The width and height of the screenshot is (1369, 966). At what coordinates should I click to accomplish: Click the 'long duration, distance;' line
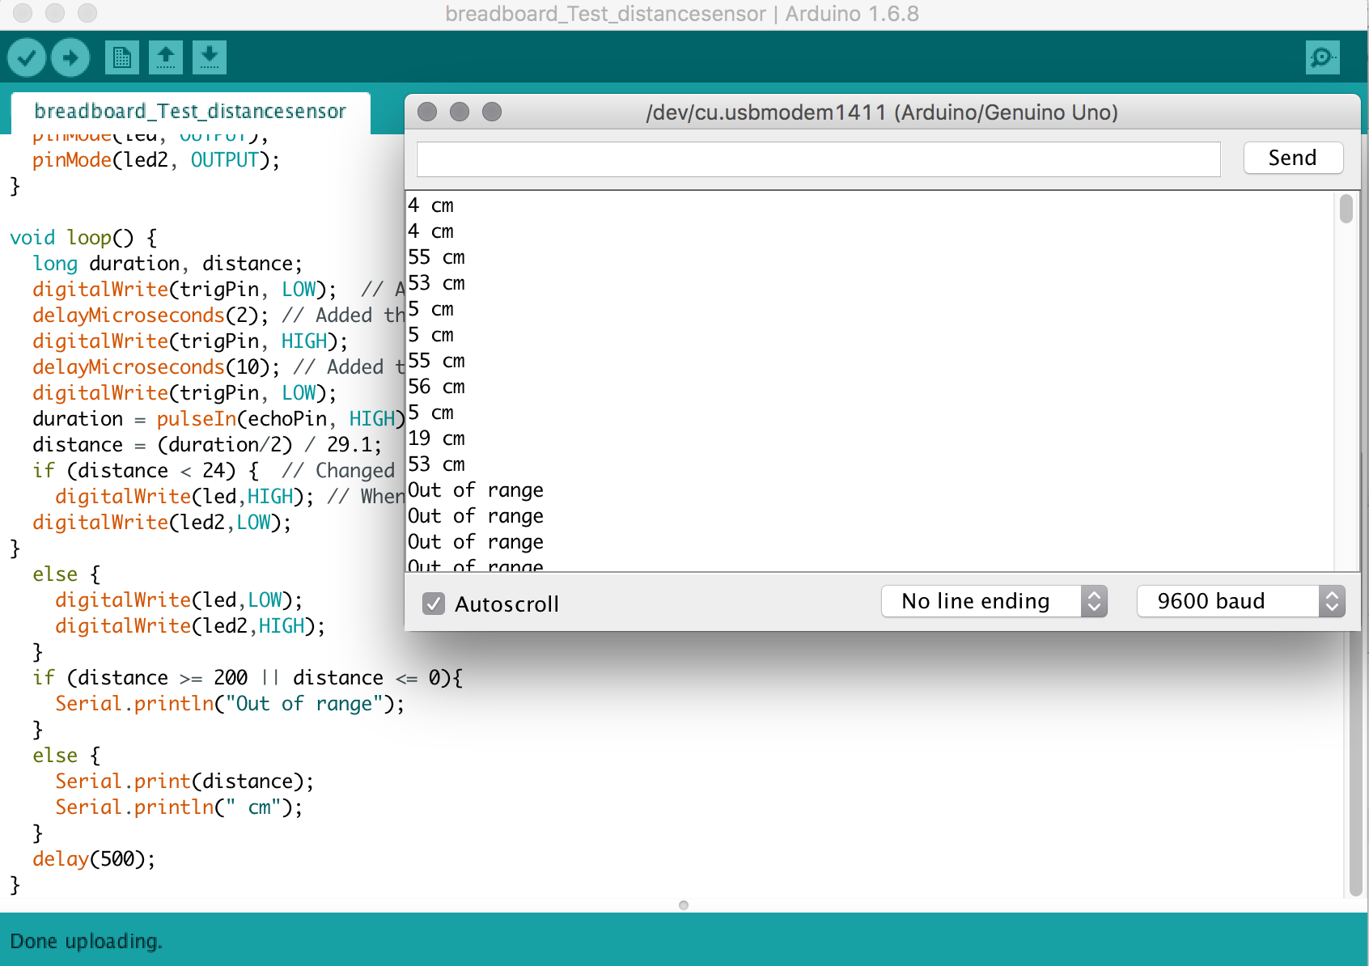(x=167, y=264)
